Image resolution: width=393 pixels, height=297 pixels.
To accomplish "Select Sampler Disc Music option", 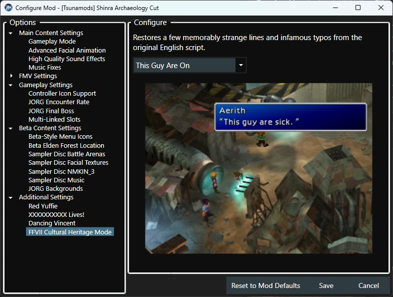I will coord(56,180).
